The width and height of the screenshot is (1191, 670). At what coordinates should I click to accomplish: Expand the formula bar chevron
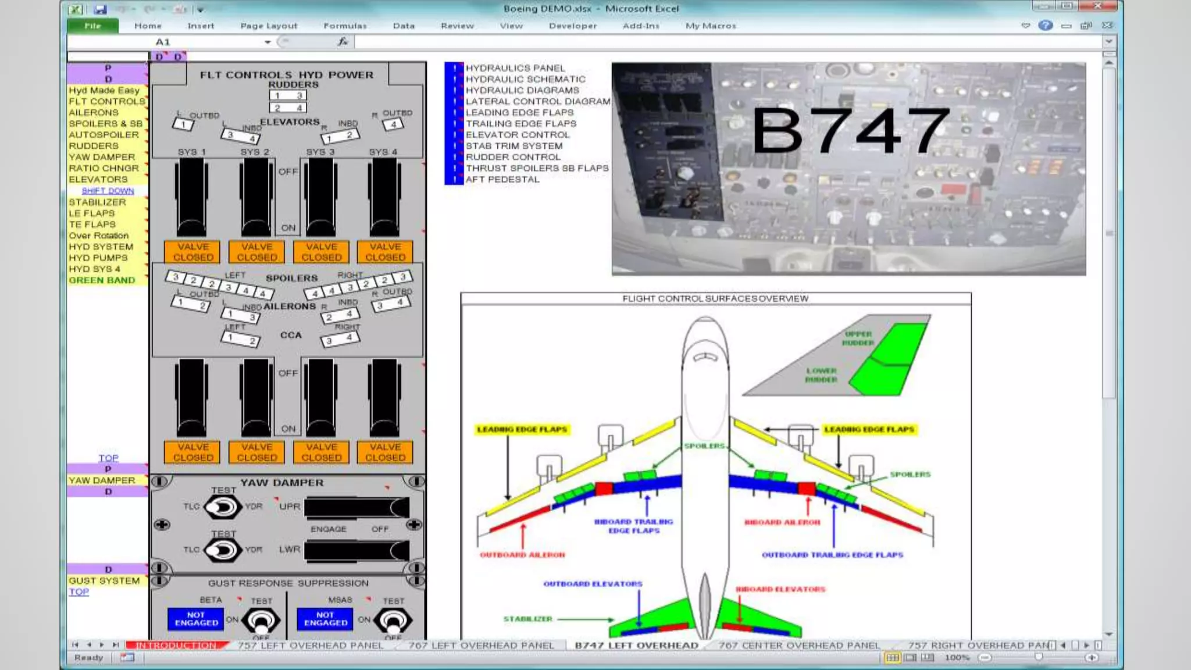tap(1108, 42)
